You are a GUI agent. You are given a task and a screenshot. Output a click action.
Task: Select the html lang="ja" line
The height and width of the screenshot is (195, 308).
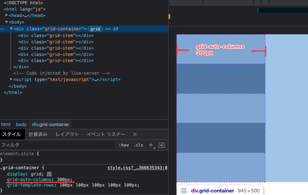pos(25,9)
